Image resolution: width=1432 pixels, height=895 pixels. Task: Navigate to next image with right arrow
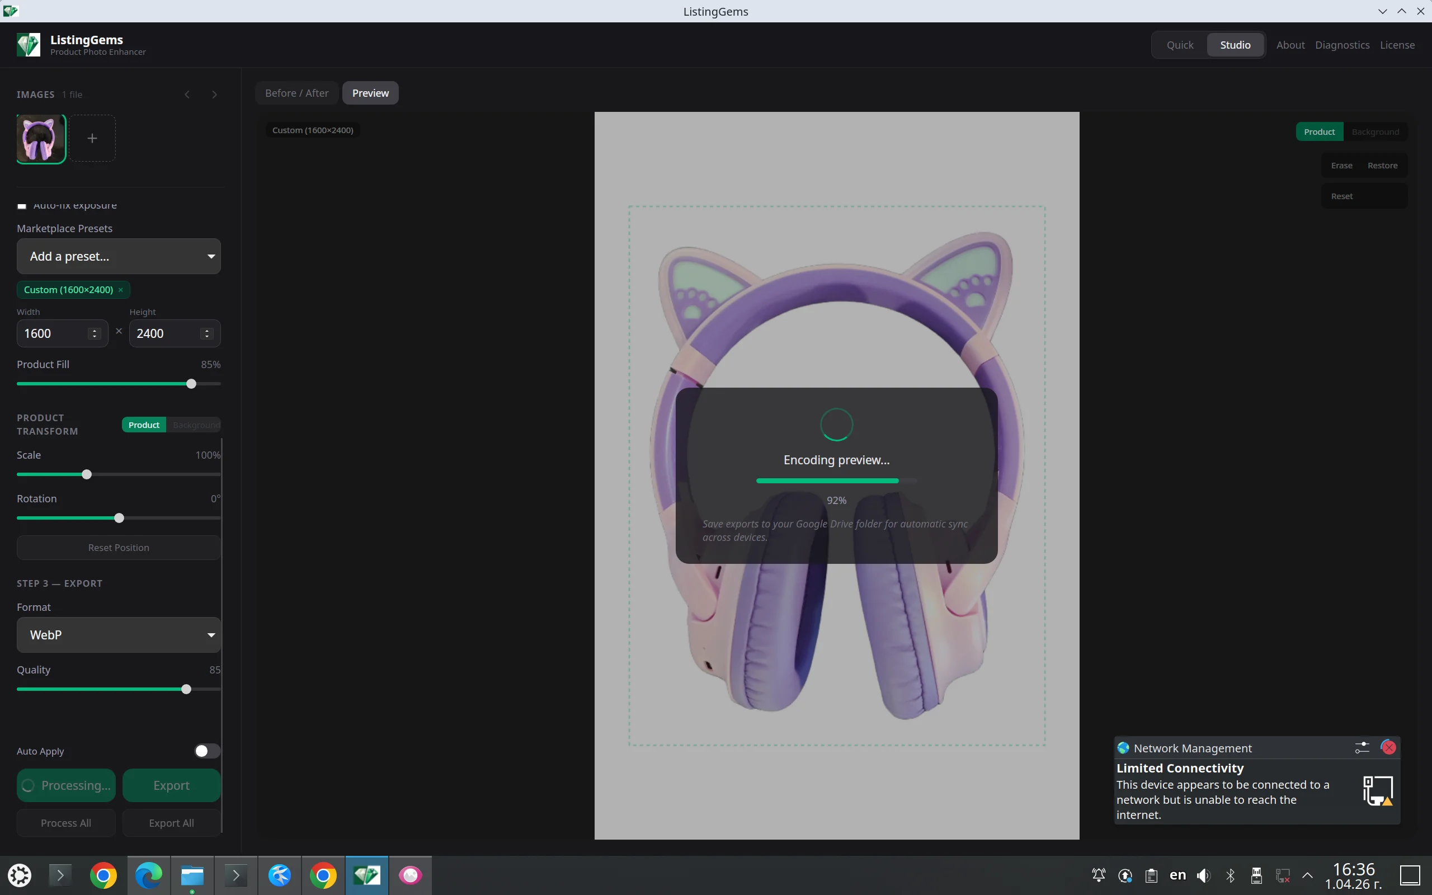point(214,94)
